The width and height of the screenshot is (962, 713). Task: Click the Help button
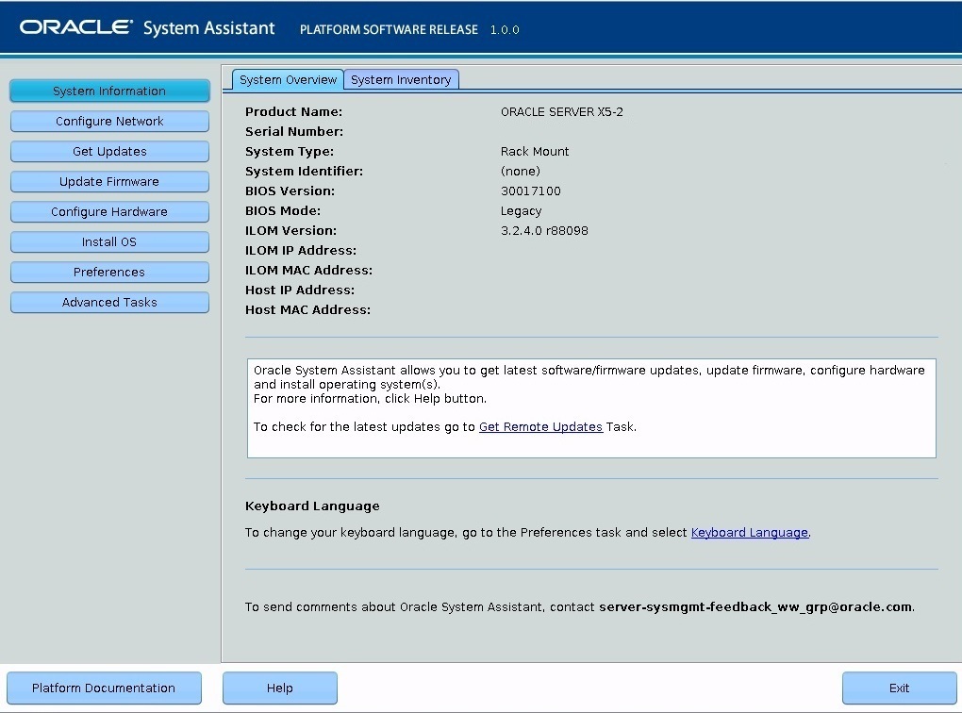pos(279,688)
